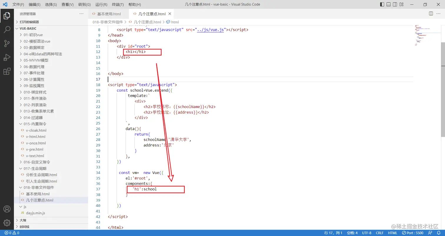
Task: Expand the 大纲 outline section
Action: pyautogui.click(x=51, y=220)
